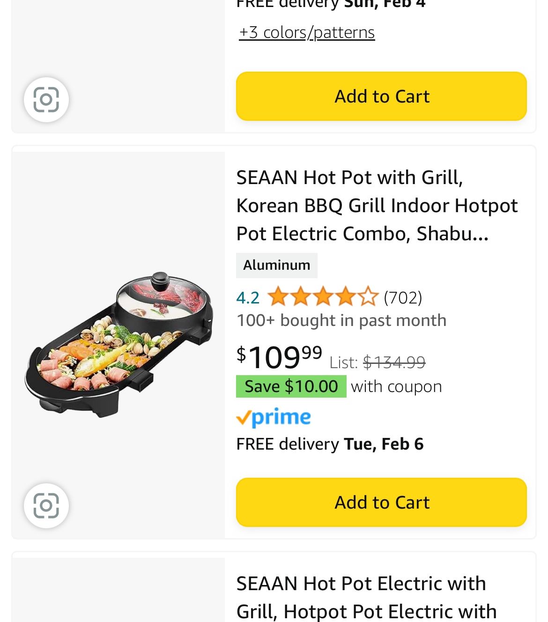
Task: Toggle the Save $10.00 coupon
Action: click(x=291, y=386)
